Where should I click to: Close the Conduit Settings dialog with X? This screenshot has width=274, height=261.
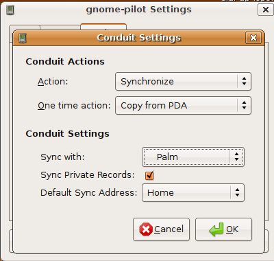(x=253, y=38)
